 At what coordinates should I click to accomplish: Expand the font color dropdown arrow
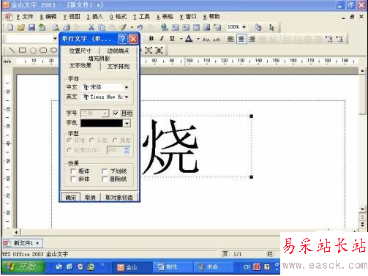(198, 39)
